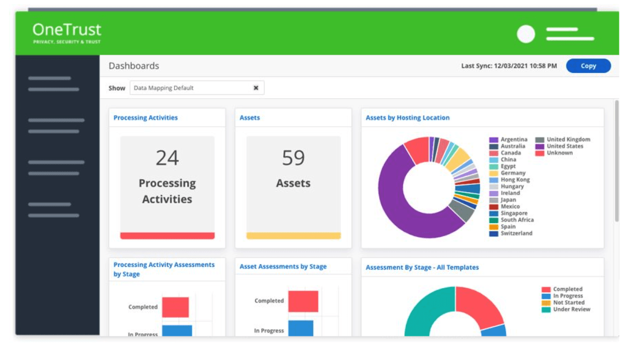Click the China legend swatch
Image resolution: width=637 pixels, height=354 pixels.
pos(494,160)
